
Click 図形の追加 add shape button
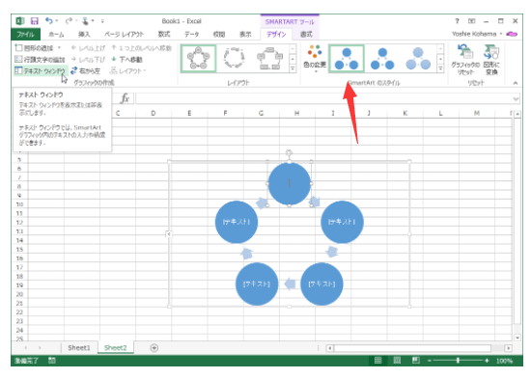coord(35,47)
